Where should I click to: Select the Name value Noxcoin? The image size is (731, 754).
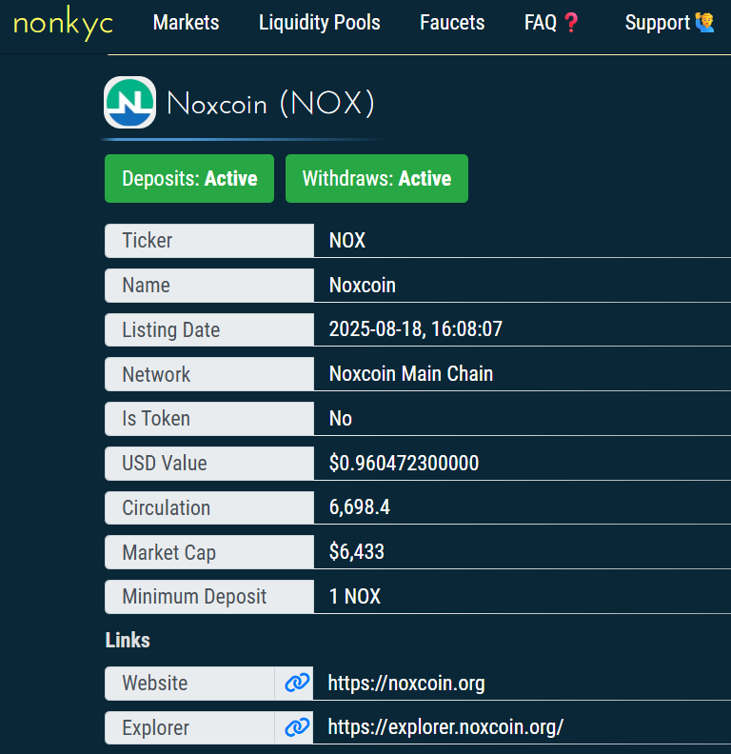(x=362, y=286)
